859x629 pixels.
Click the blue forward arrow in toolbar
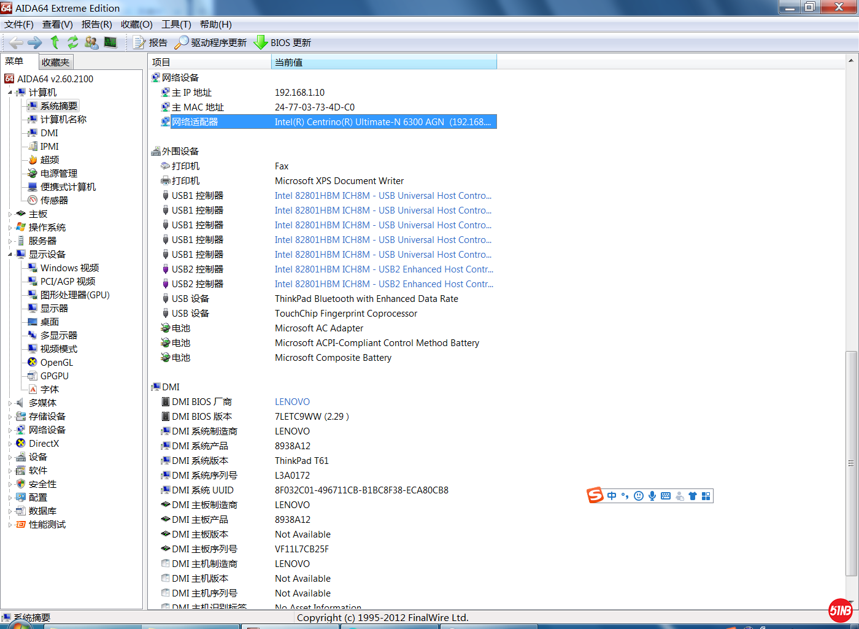[x=35, y=42]
